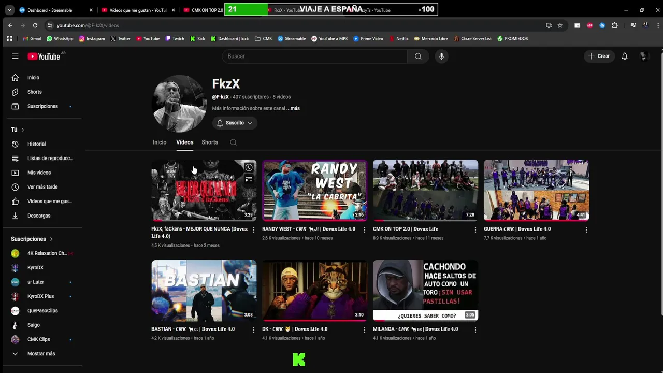The width and height of the screenshot is (663, 373).
Task: Expand channel description with ...más
Action: [293, 108]
